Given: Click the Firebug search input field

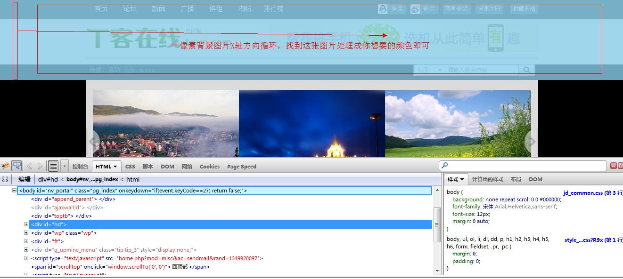Looking at the screenshot, I should [x=523, y=166].
